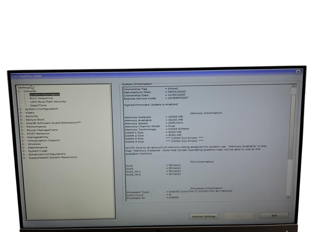Click the Ownership Date value
Screen dimensions: 310x232
point(176,95)
